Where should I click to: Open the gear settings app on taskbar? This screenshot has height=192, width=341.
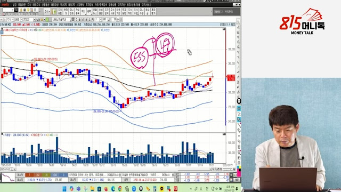127,189
